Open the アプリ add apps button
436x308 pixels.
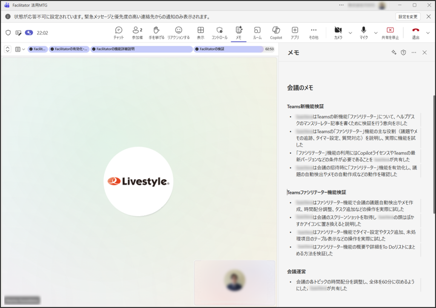pos(295,32)
